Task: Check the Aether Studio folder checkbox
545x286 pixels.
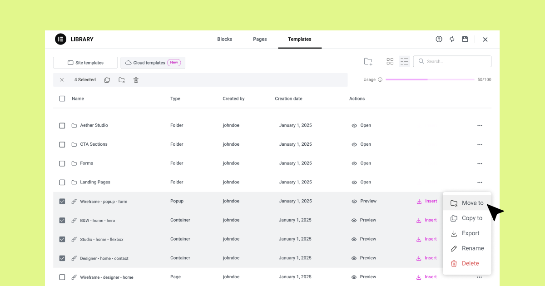Action: [62, 125]
